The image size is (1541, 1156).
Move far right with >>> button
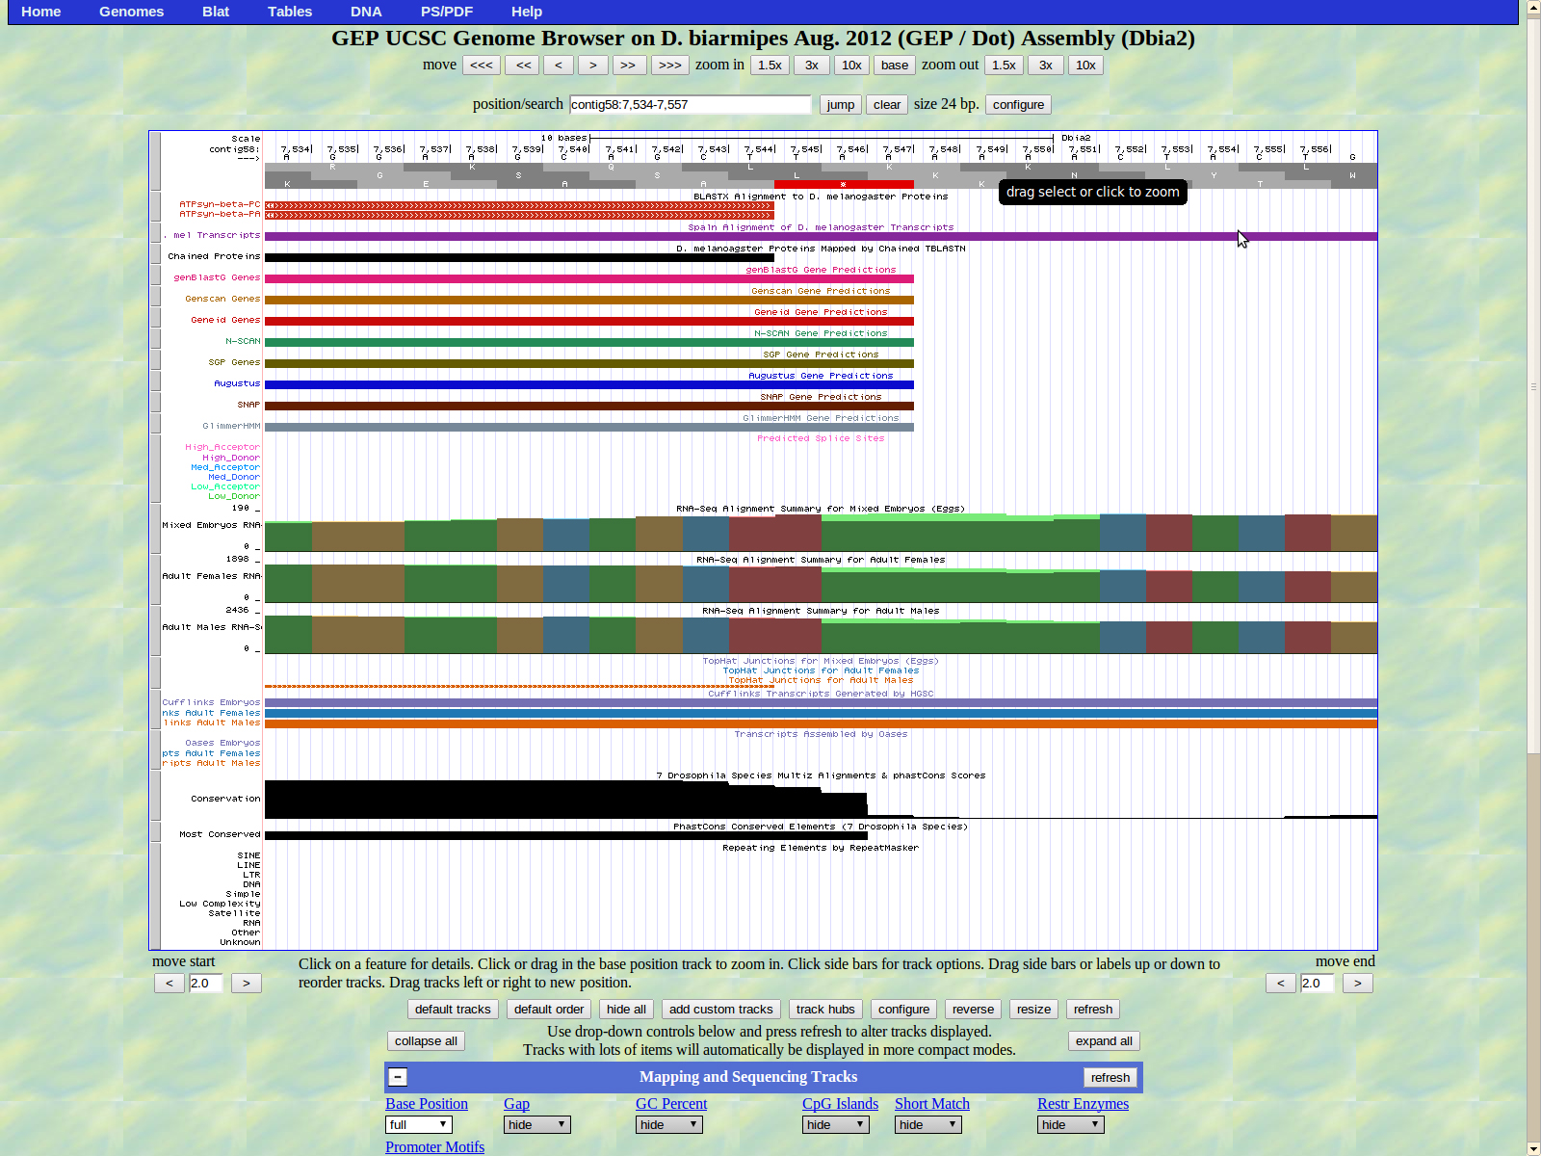tap(670, 66)
